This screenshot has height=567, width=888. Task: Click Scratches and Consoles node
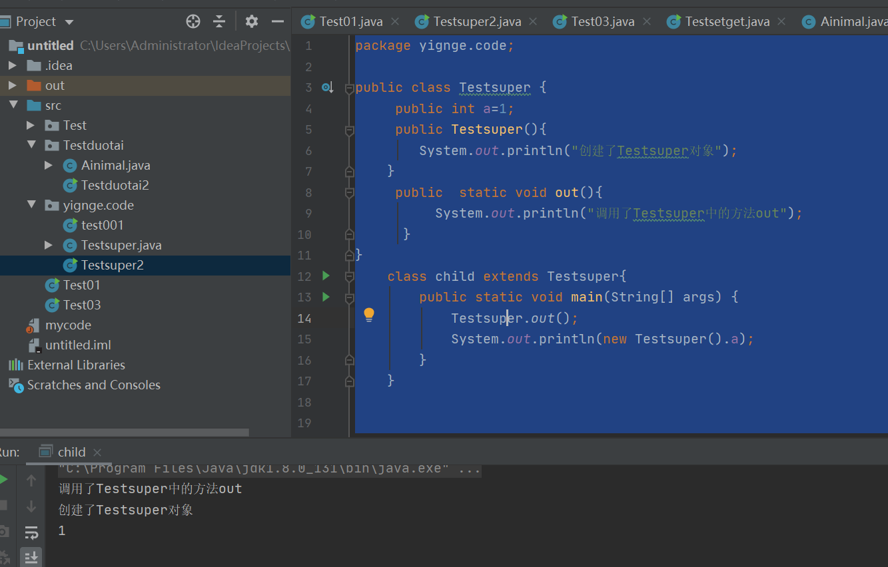click(x=93, y=385)
